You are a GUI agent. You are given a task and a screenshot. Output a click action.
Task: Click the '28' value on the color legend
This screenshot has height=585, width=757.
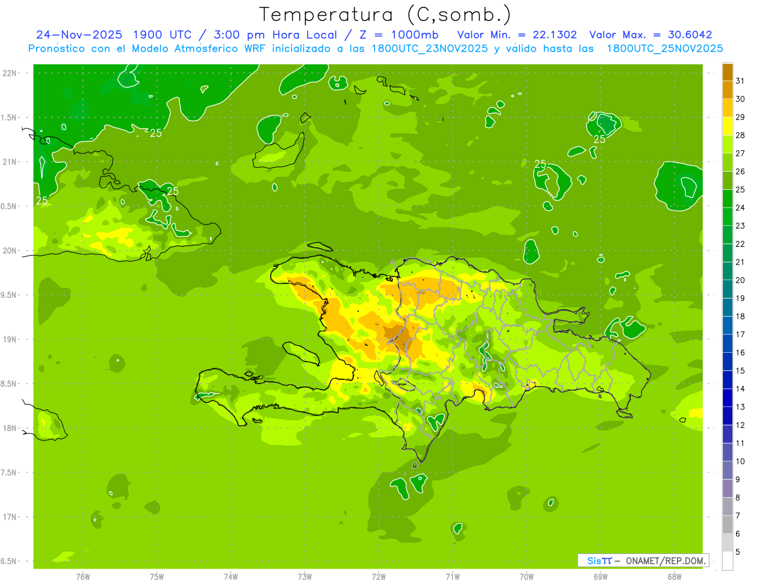coord(741,135)
